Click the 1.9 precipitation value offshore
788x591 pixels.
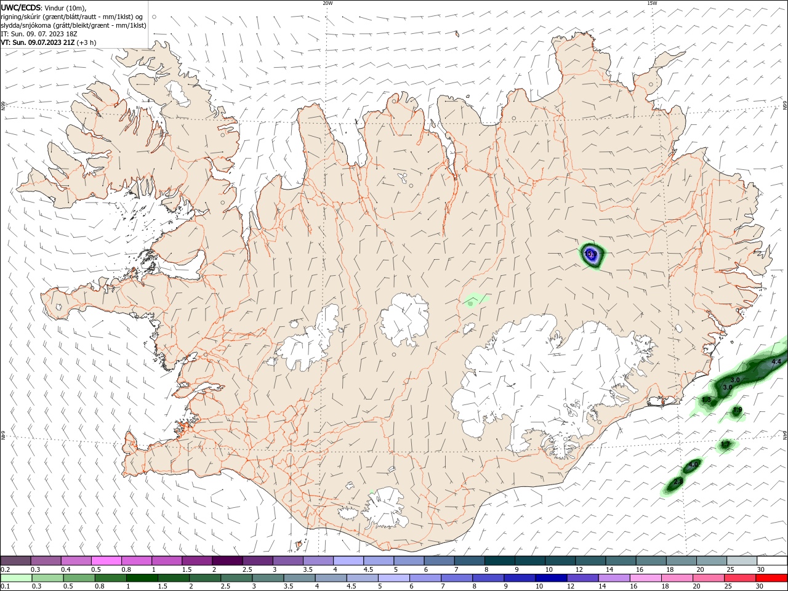(x=738, y=410)
